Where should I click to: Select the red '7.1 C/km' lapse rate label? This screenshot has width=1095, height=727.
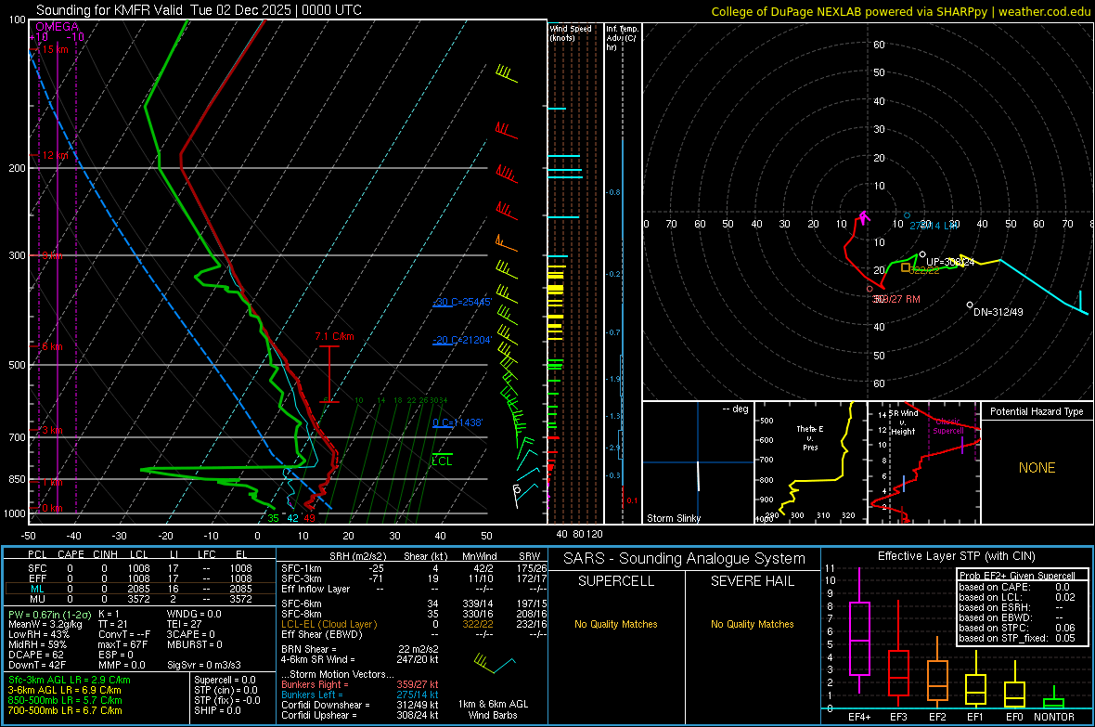click(334, 336)
